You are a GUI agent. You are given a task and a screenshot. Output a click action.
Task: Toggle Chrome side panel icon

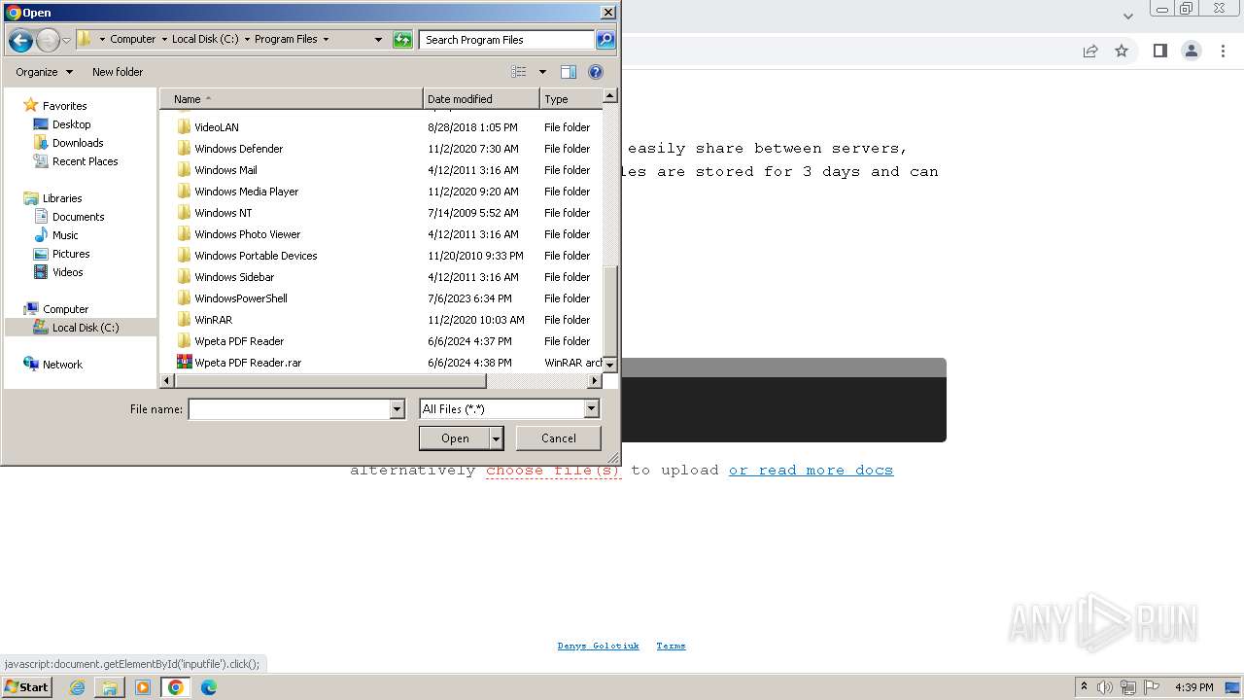[x=1159, y=52]
